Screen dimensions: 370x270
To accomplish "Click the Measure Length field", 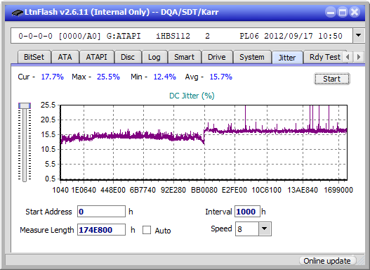I will coord(101,230).
